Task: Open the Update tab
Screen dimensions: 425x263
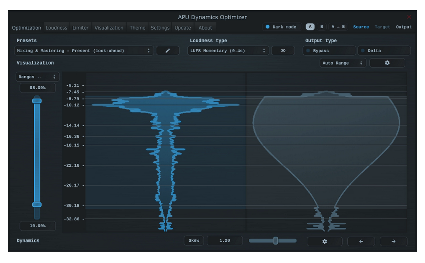Action: click(x=183, y=28)
